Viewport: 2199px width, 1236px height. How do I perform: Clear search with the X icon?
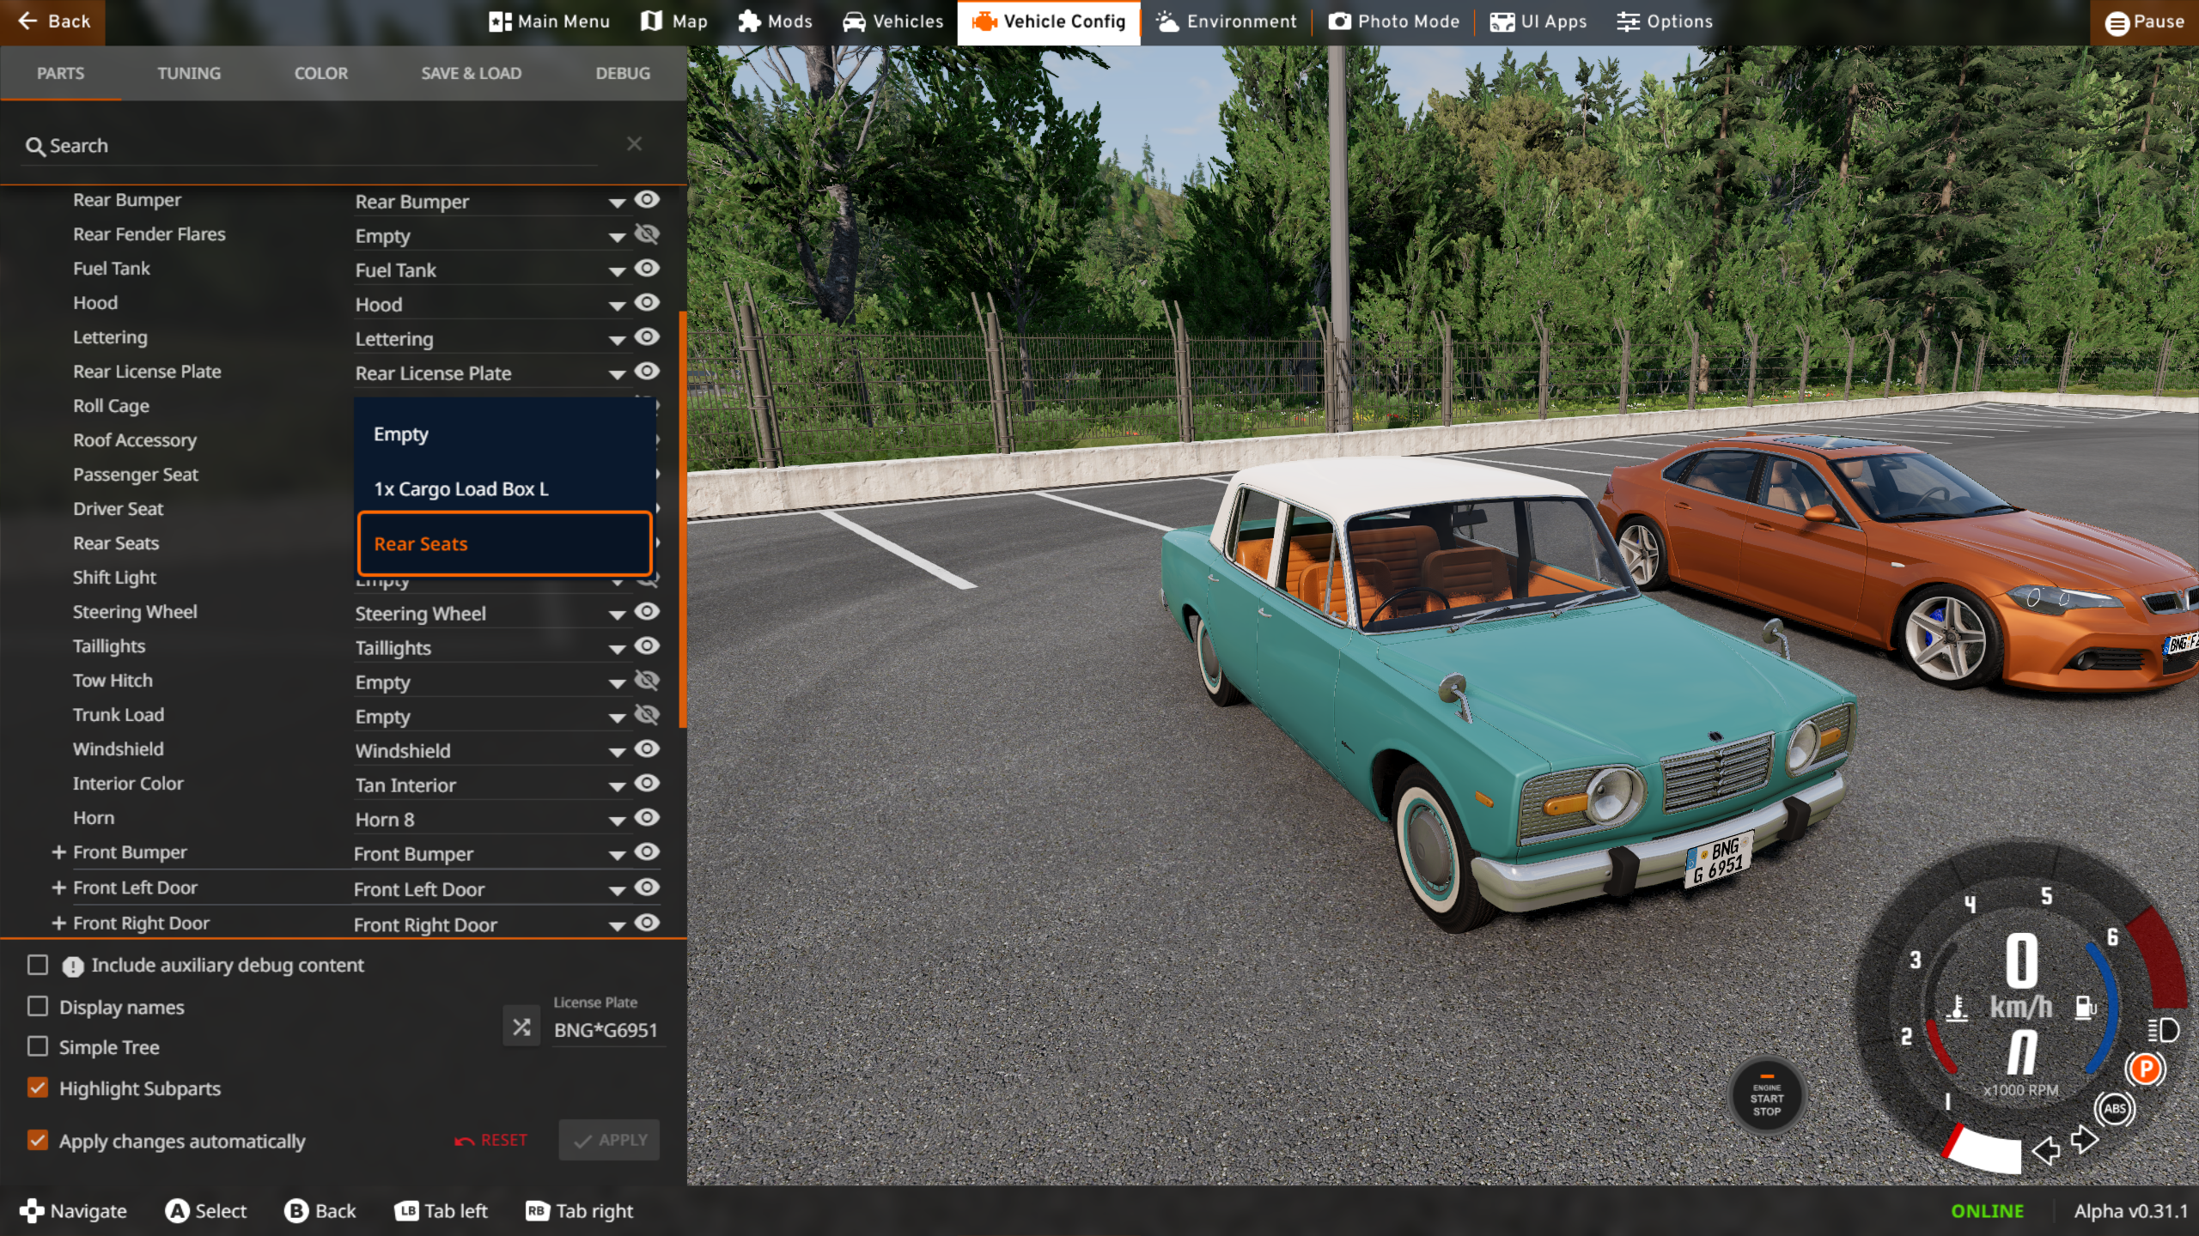click(x=634, y=144)
